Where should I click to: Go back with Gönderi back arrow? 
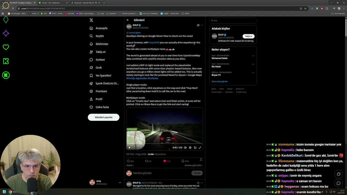click(x=128, y=20)
